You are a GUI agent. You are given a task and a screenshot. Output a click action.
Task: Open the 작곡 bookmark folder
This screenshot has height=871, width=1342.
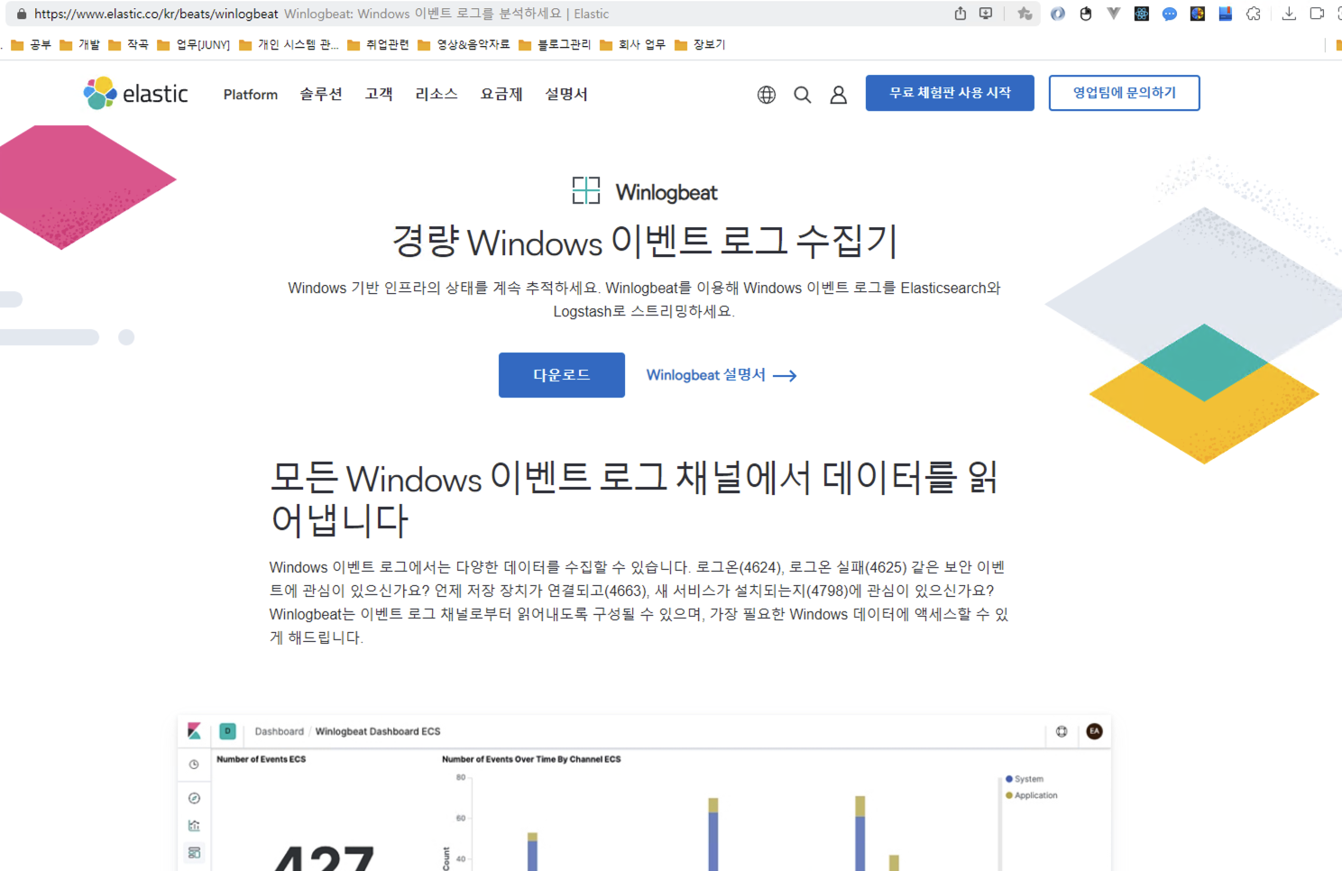(129, 44)
